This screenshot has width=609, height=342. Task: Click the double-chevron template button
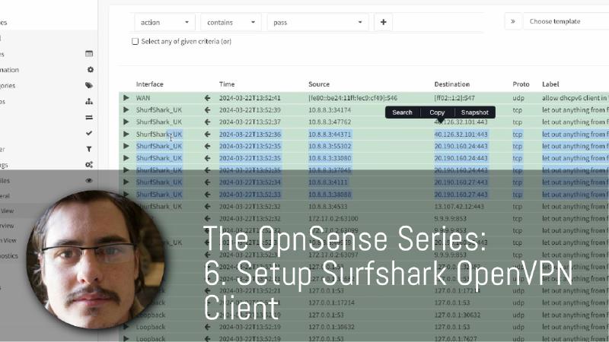(513, 21)
